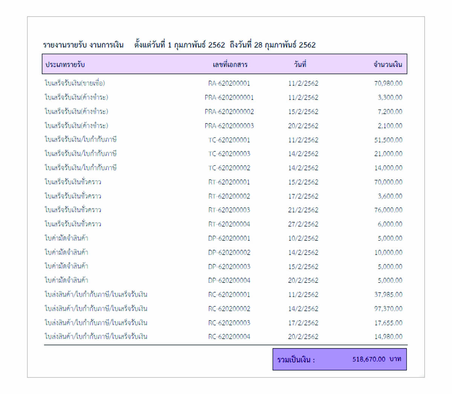Screen dimensions: 452x394
Task: Select document PRA-6202000003
Action: click(x=229, y=126)
